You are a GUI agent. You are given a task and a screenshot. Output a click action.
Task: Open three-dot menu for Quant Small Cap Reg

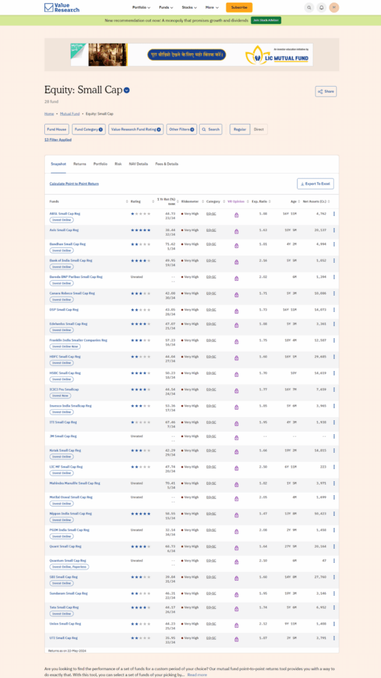[334, 546]
